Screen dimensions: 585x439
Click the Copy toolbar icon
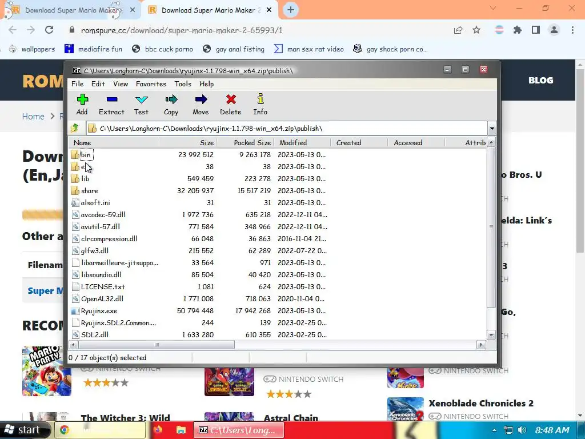[171, 105]
